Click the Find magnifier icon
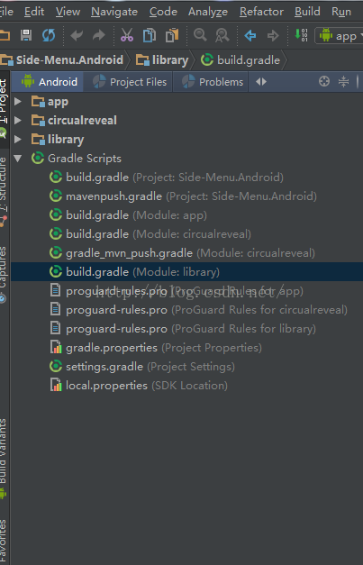Viewport: 363px width, 565px height. tap(200, 35)
